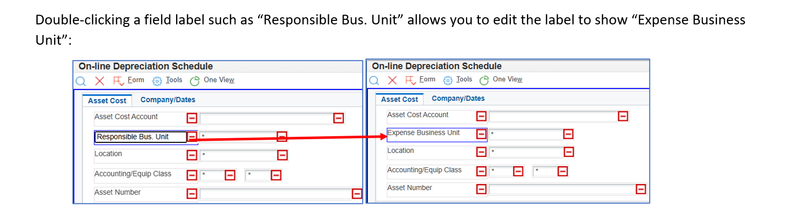
Task: Click the red minus icon beside Expense Business Unit
Action: [481, 134]
